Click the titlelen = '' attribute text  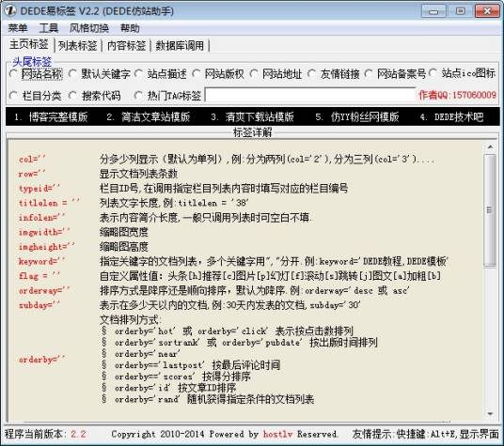(x=49, y=203)
